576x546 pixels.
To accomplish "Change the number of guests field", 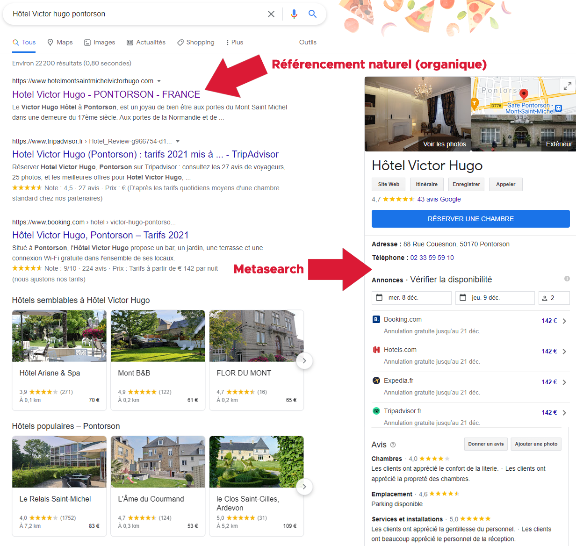I will (554, 298).
